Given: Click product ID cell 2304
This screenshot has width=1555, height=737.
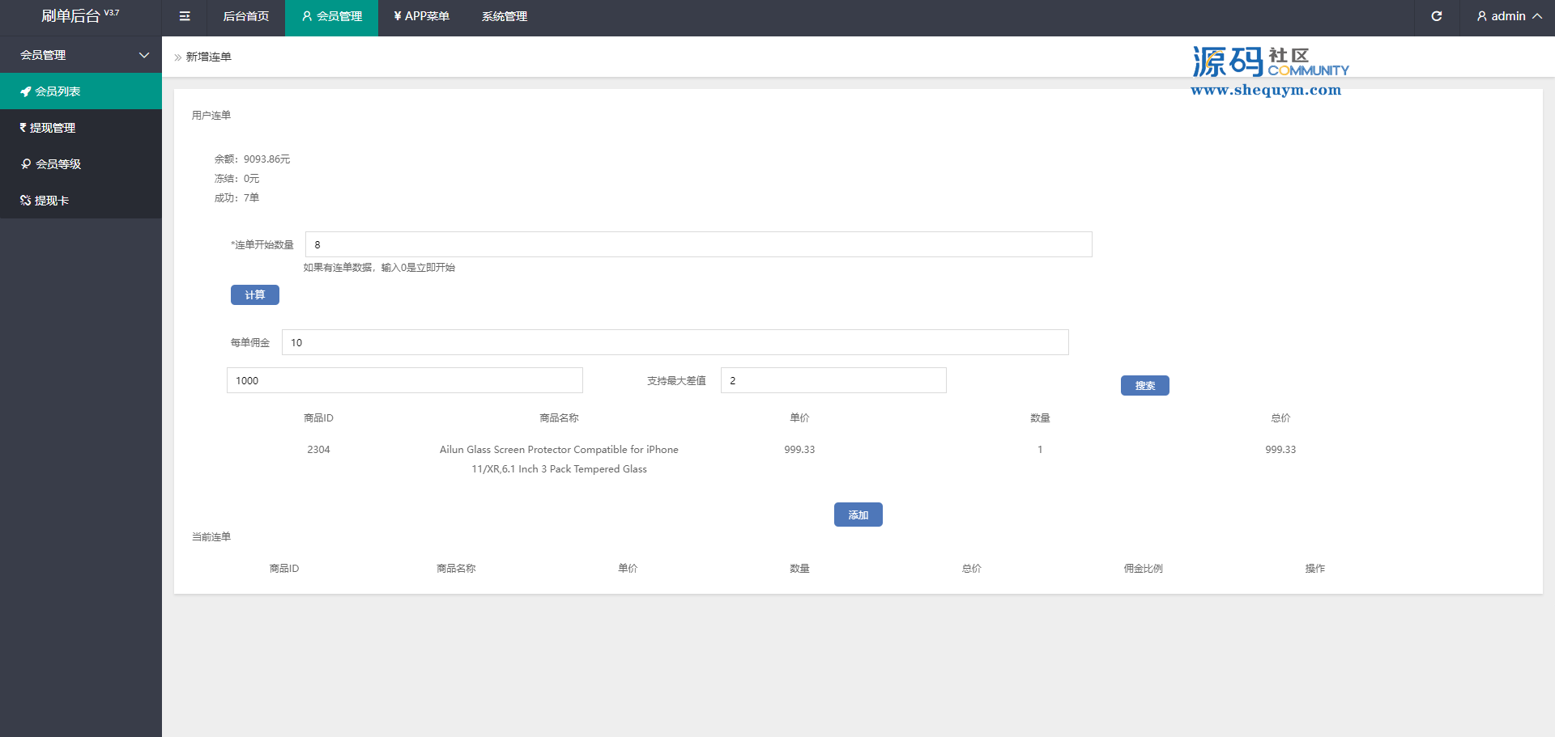Looking at the screenshot, I should (318, 450).
